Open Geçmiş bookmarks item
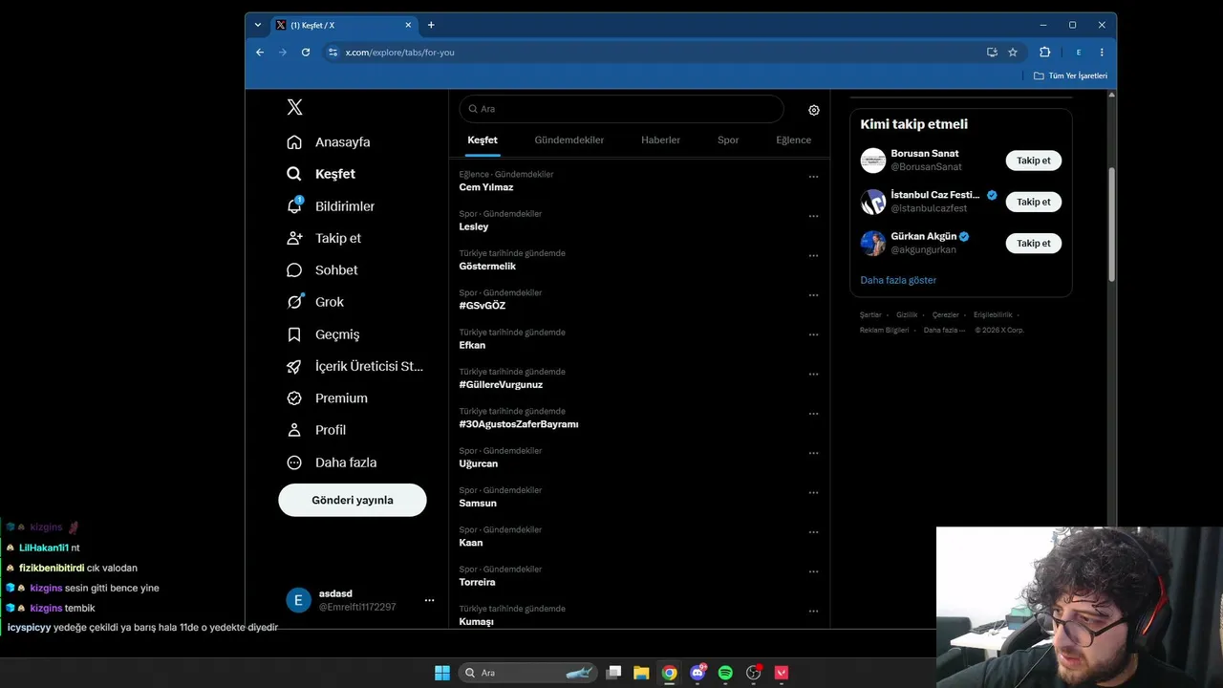 click(x=323, y=334)
